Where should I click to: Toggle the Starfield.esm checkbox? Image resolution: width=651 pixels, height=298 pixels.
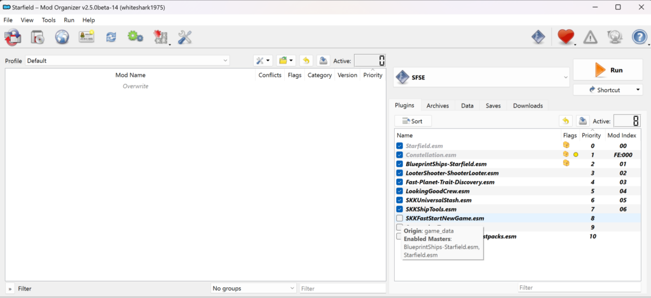[x=399, y=146]
